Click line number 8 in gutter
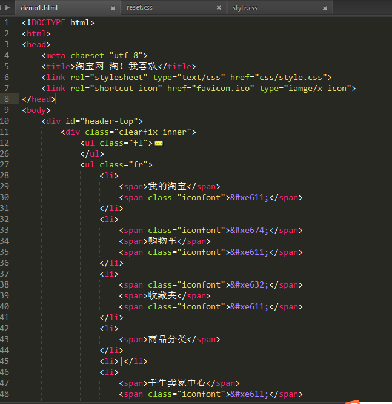The image size is (392, 404). pos(7,99)
